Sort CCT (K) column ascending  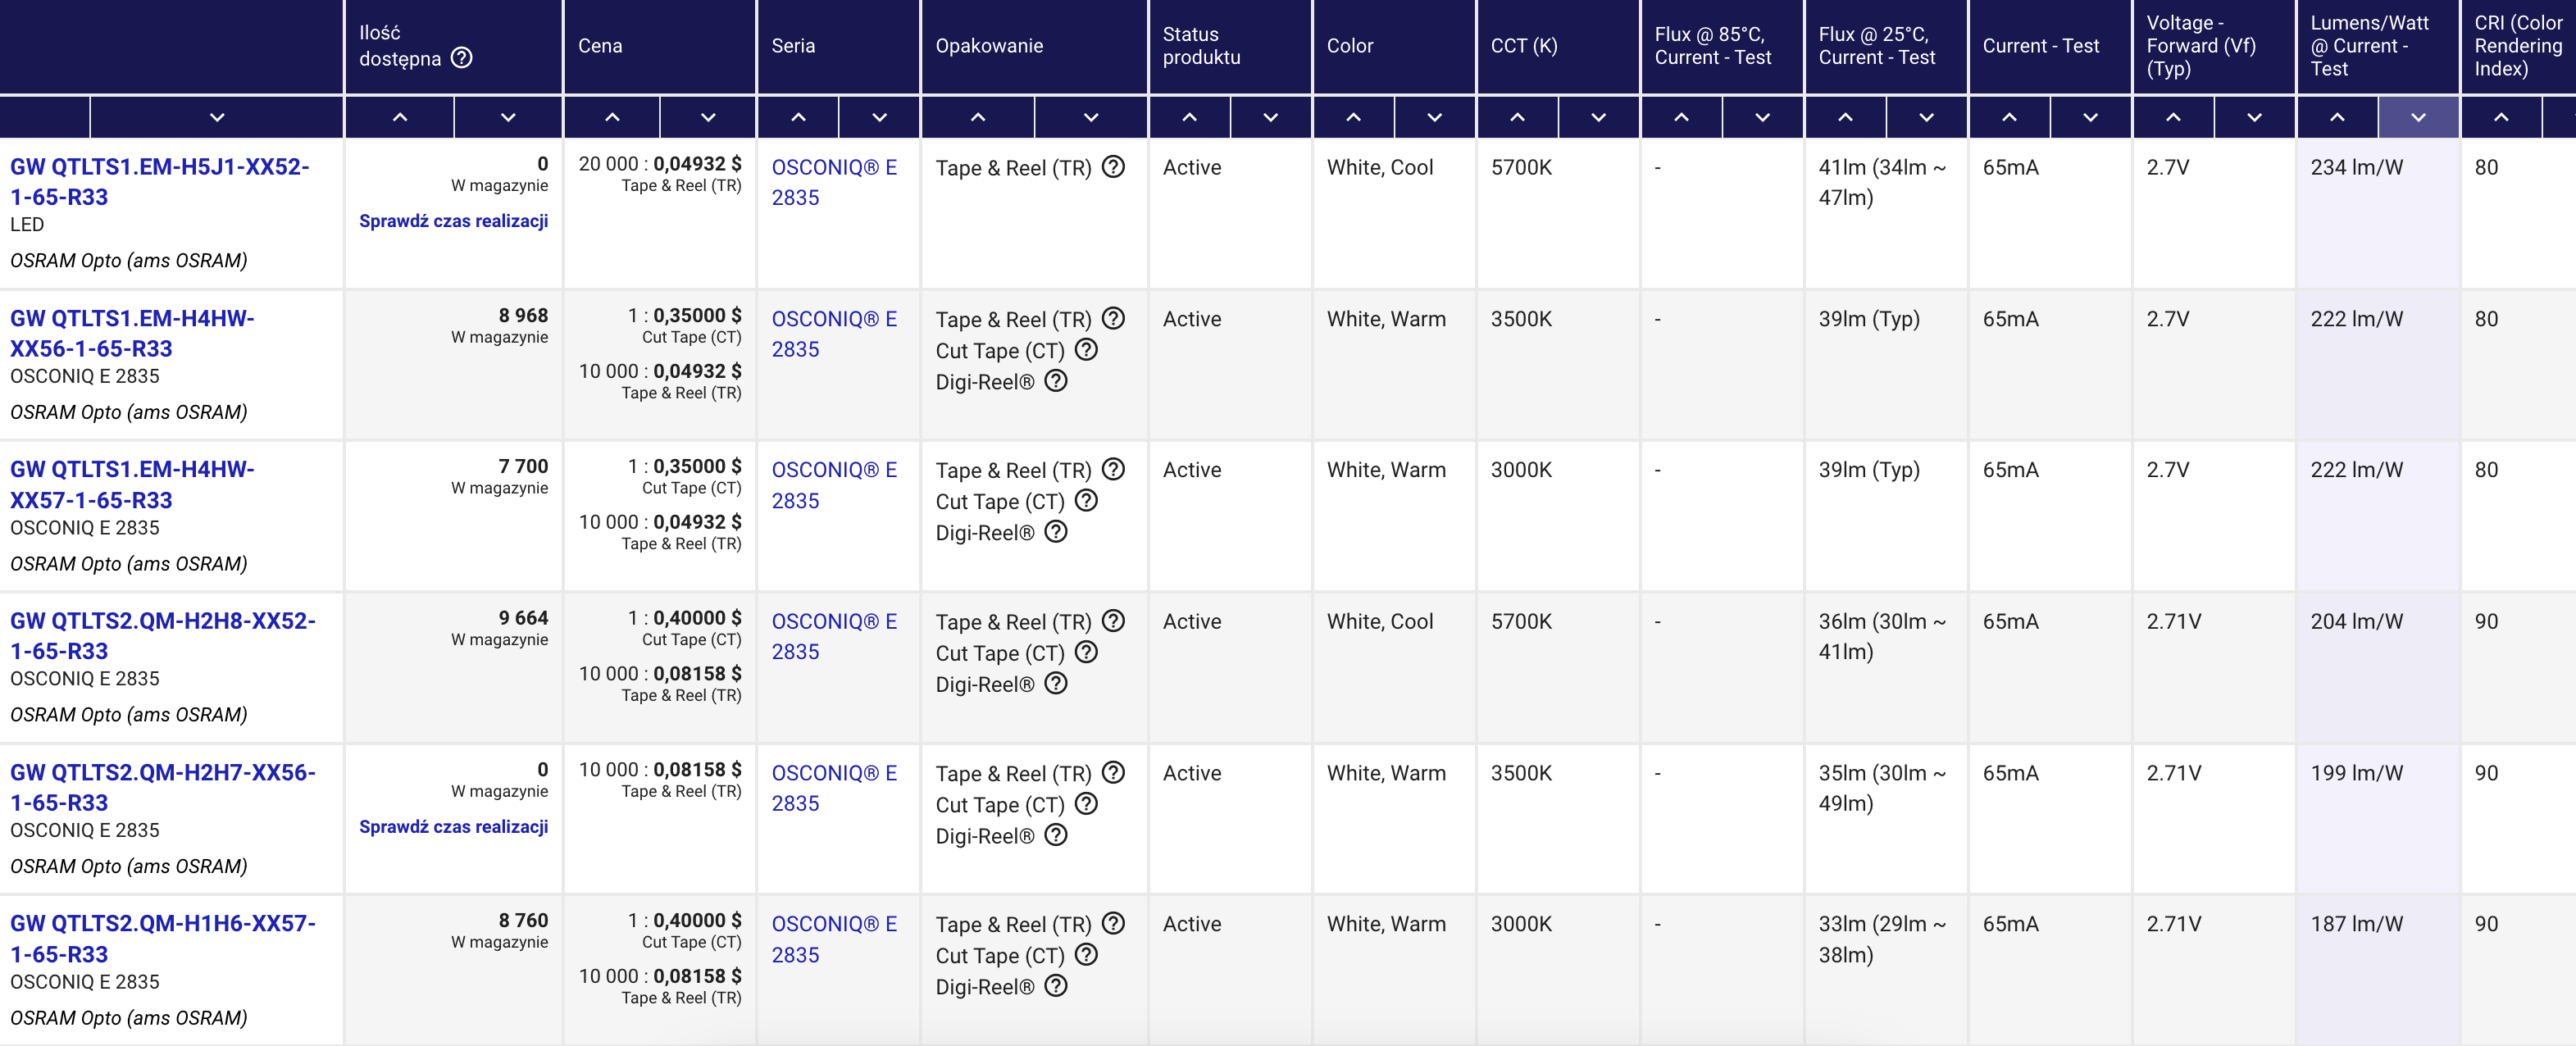[x=1517, y=117]
